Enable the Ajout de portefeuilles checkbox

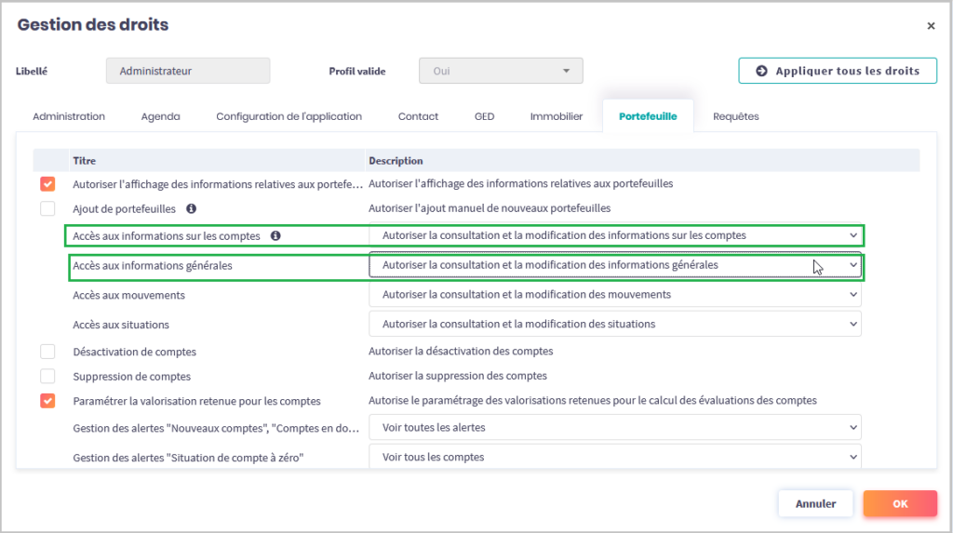tap(47, 208)
